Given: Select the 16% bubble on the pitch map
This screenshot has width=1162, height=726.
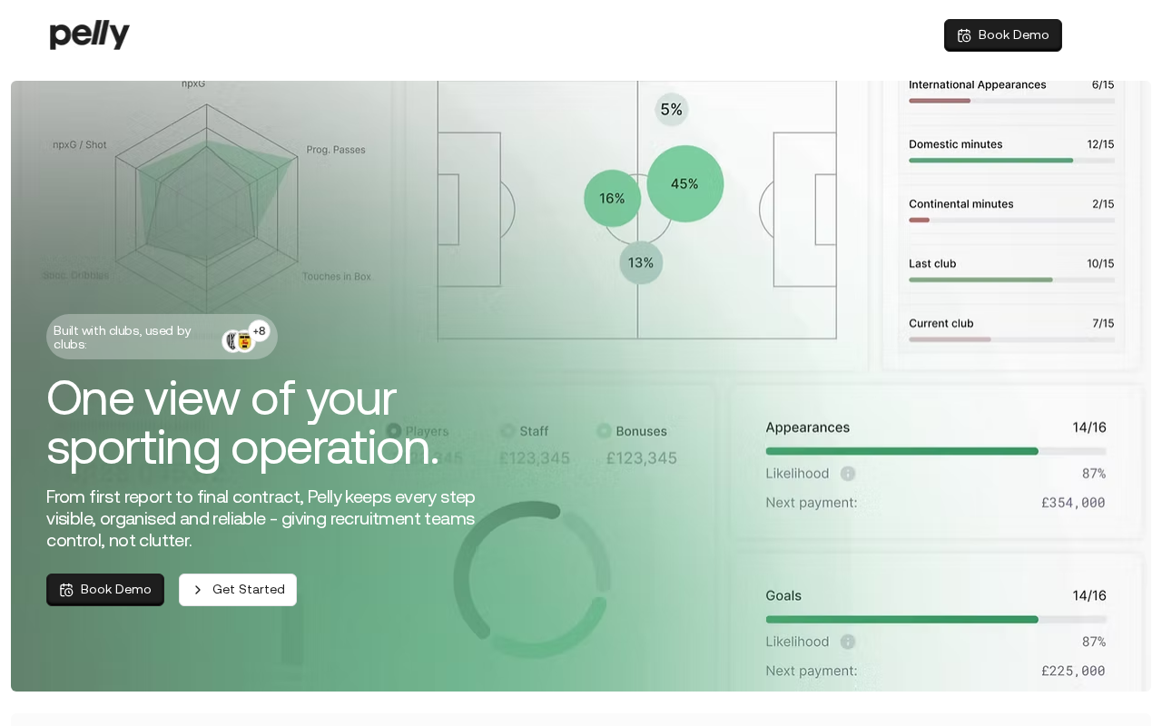Looking at the screenshot, I should [613, 198].
